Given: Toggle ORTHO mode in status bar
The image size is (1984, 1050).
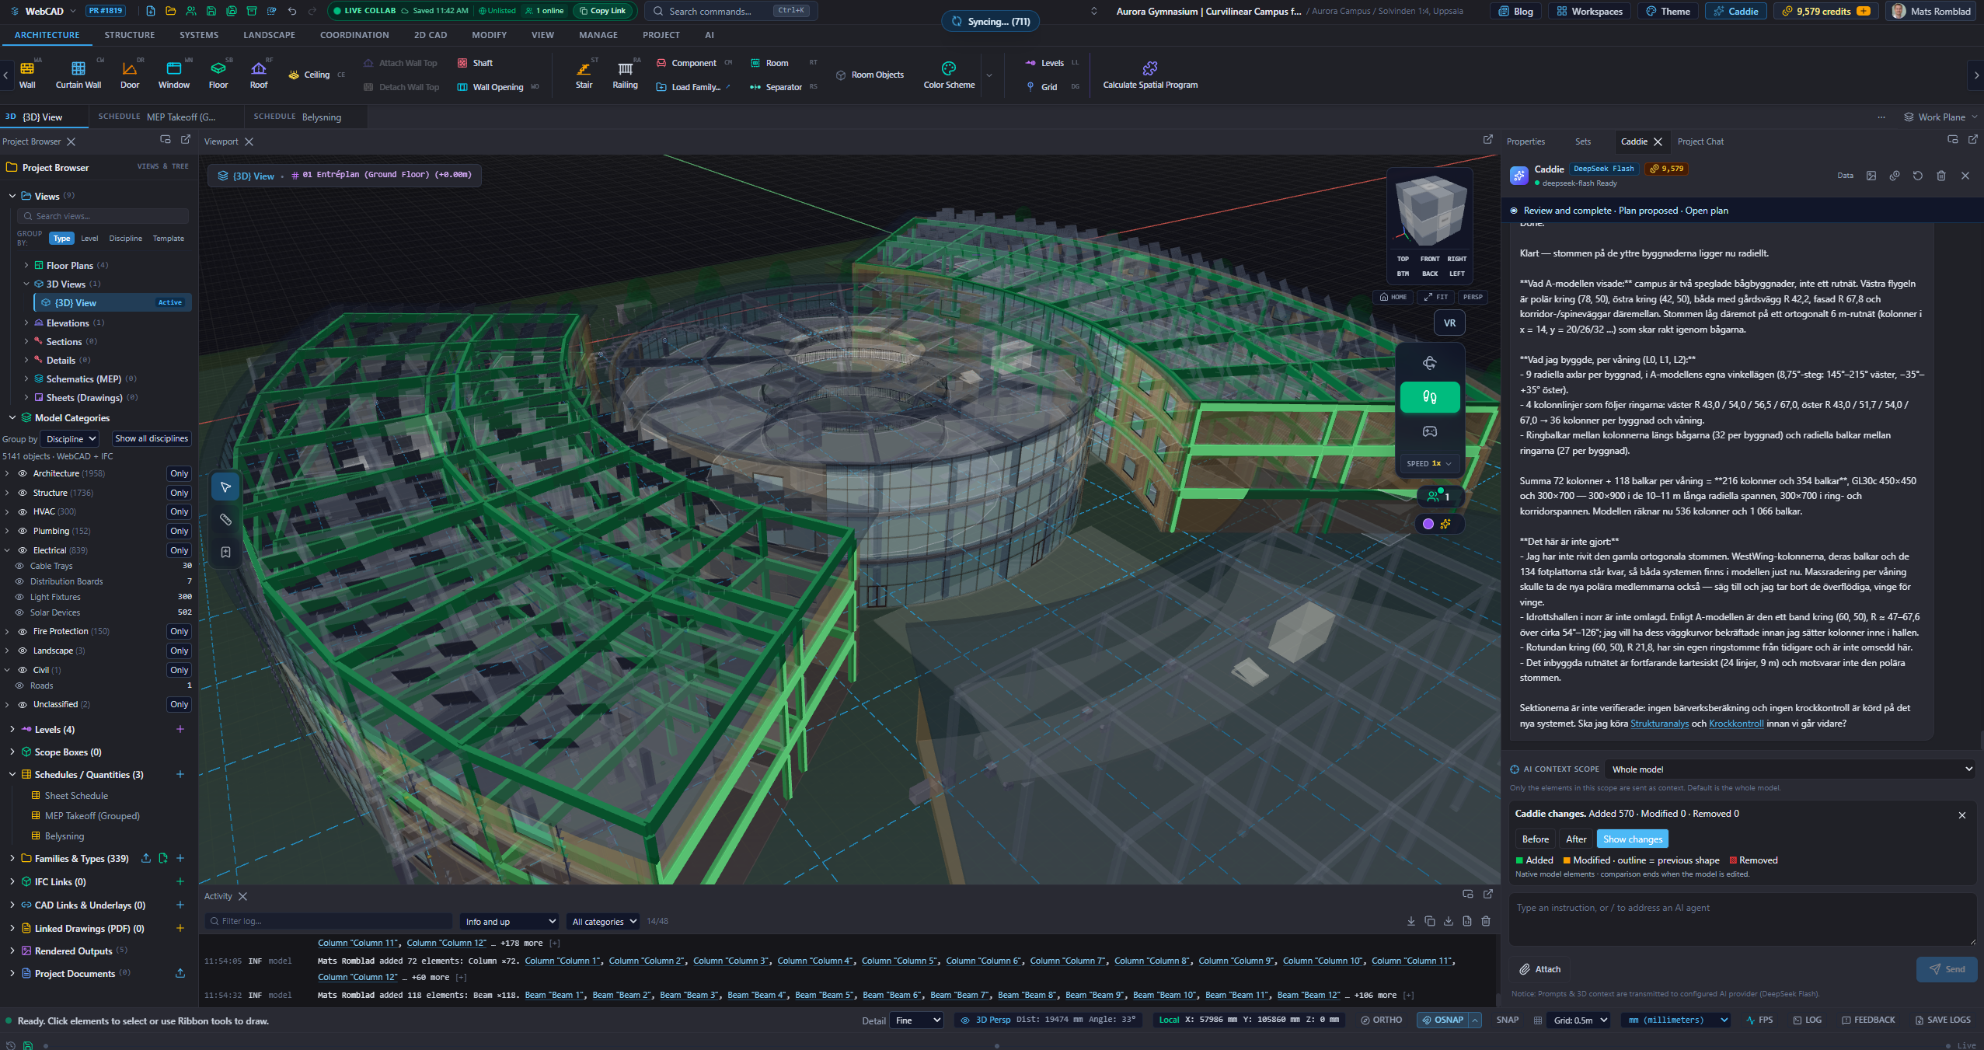Looking at the screenshot, I should pos(1382,1020).
